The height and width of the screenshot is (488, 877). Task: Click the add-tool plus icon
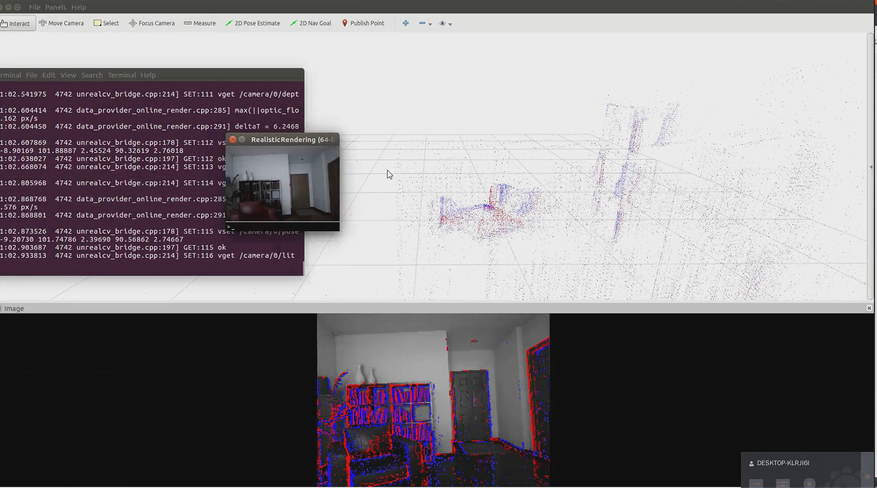406,23
